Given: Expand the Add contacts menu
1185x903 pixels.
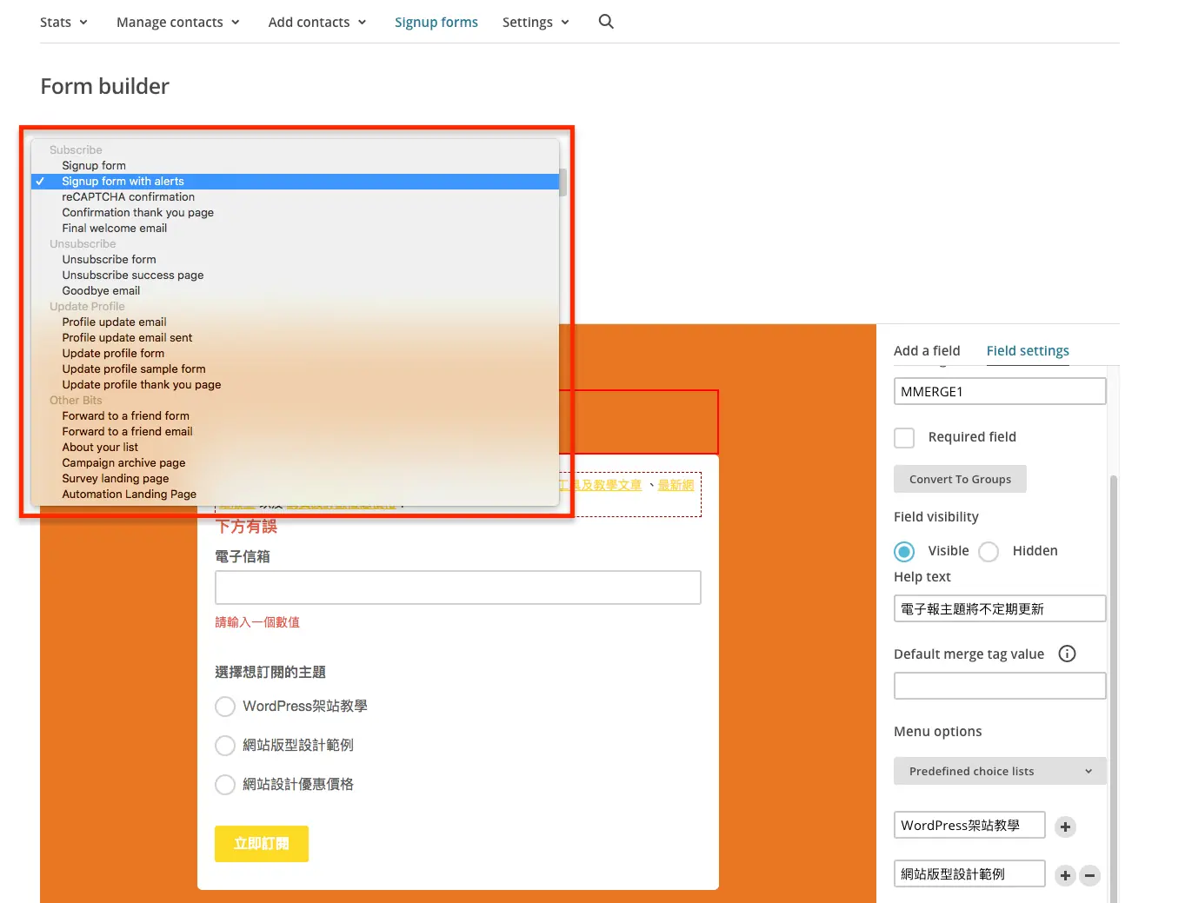Looking at the screenshot, I should (317, 22).
